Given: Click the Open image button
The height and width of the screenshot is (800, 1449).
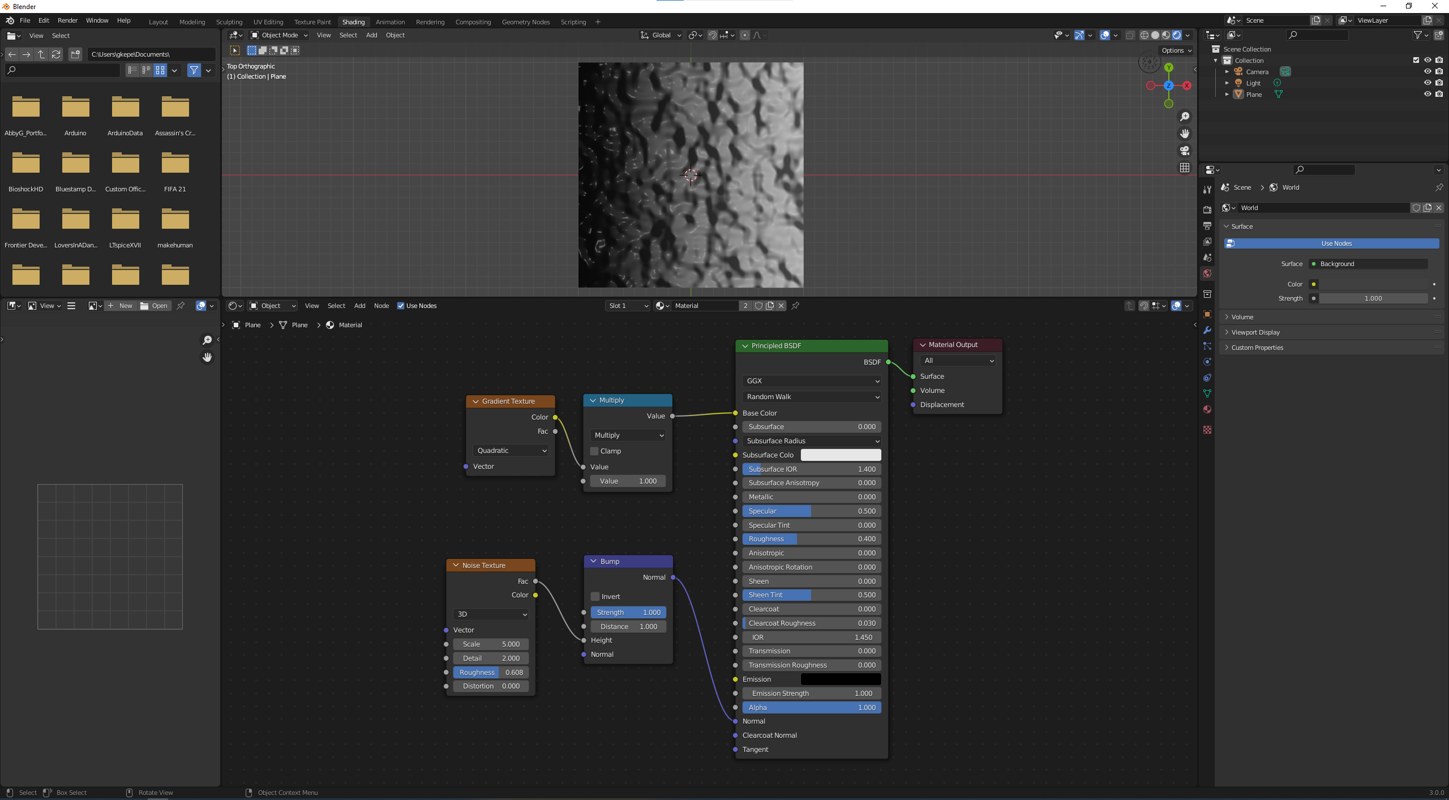Looking at the screenshot, I should (x=155, y=306).
